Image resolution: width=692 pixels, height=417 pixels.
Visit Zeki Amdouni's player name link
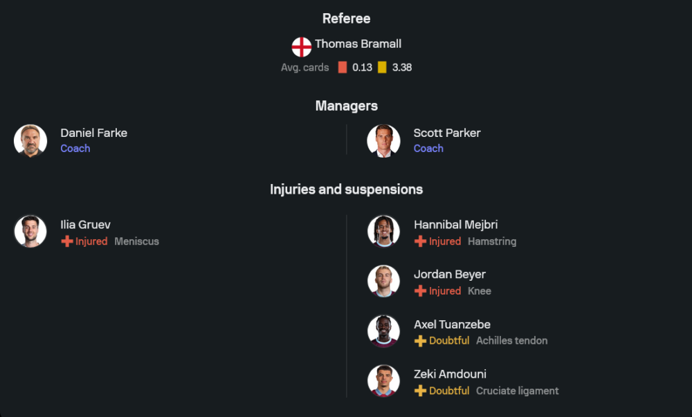(x=450, y=374)
